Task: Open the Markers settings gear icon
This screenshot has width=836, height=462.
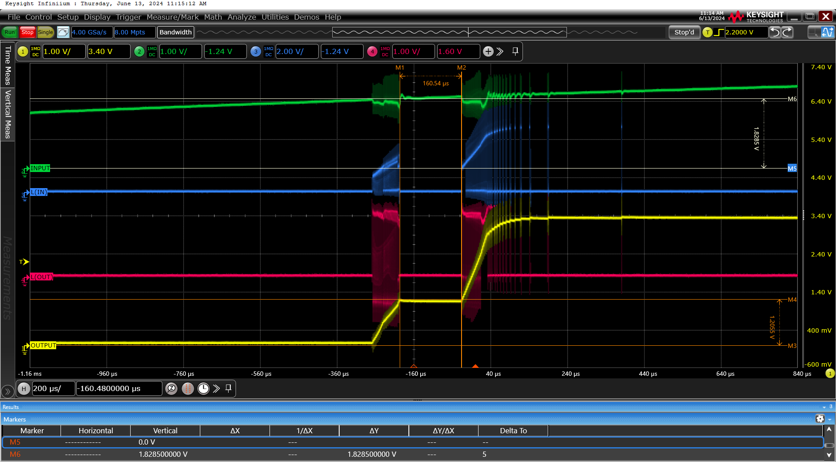Action: (x=820, y=419)
